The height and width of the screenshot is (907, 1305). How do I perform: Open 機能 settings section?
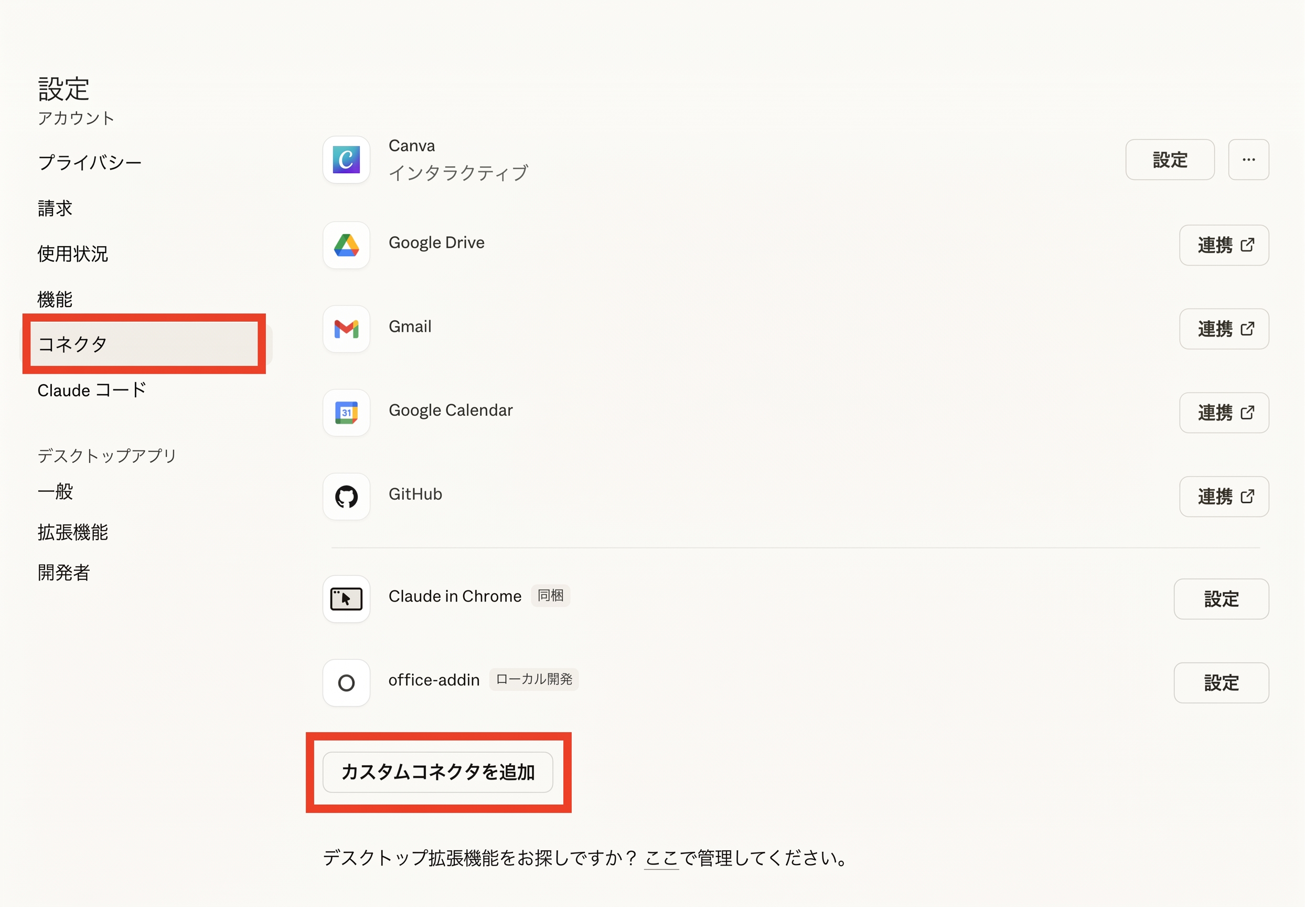(55, 299)
